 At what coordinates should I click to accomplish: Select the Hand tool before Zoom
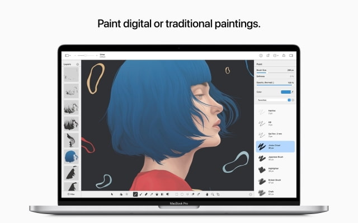click(207, 195)
